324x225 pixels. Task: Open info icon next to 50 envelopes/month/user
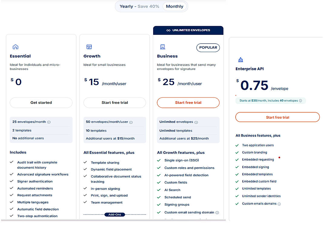pyautogui.click(x=131, y=122)
